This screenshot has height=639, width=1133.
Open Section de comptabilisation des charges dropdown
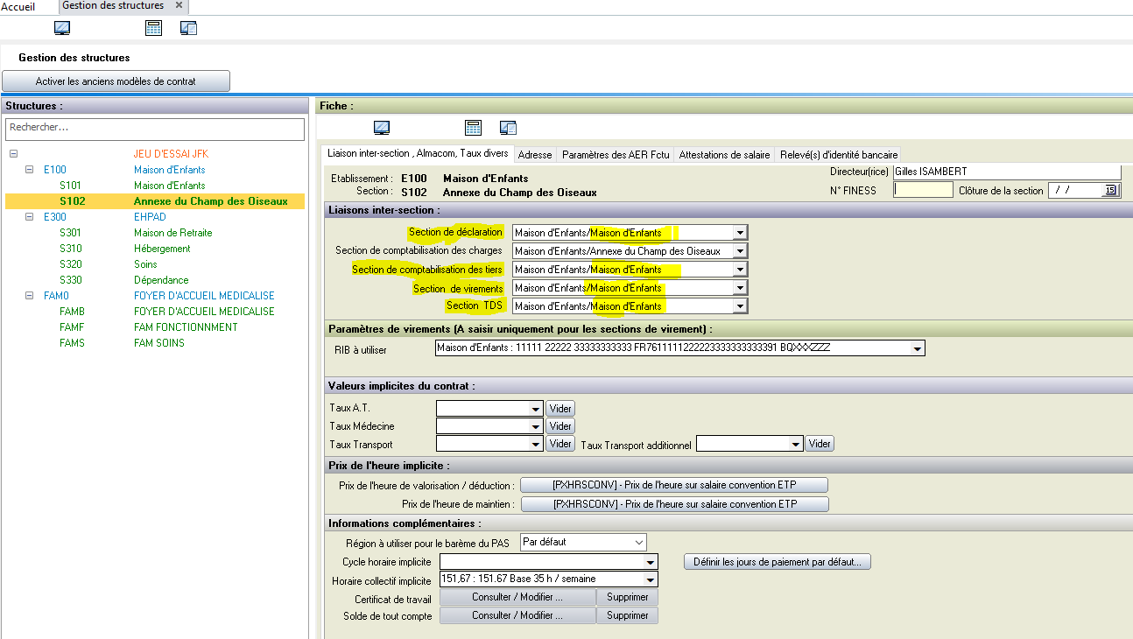(740, 251)
